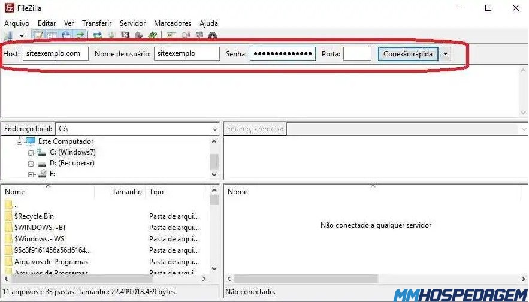Viewport: 529px width, 302px height.
Task: Open the Ajuda menu
Action: [208, 23]
